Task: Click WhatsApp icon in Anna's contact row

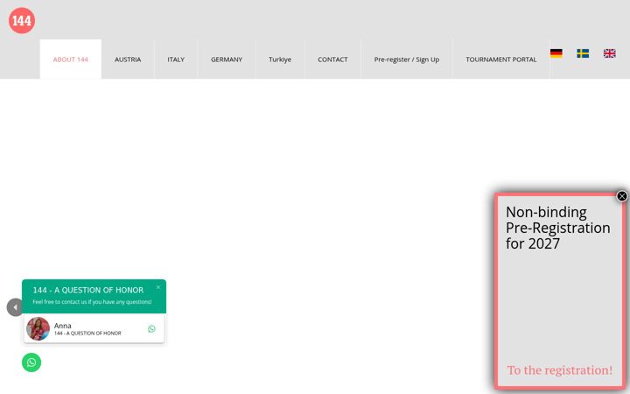Action: [151, 329]
